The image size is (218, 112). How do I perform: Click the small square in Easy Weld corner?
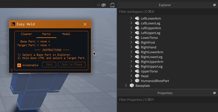(x=12, y=70)
